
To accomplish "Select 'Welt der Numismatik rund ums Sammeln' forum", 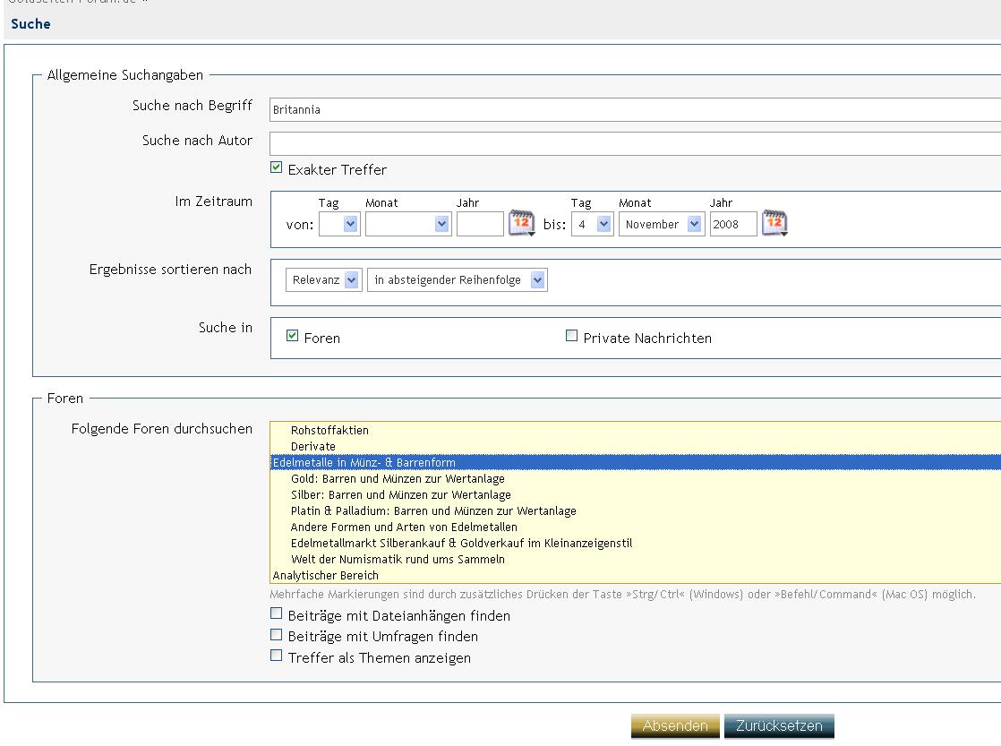I will (x=398, y=560).
